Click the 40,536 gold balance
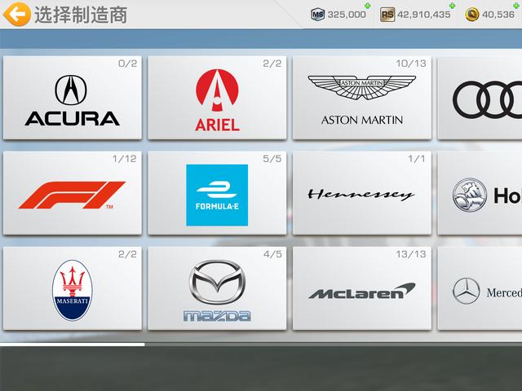 pos(498,14)
